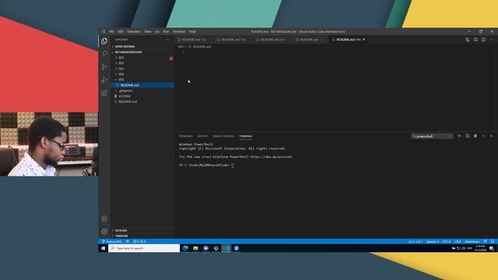Open the Extensions view
Image resolution: width=498 pixels, height=280 pixels.
pos(104,93)
